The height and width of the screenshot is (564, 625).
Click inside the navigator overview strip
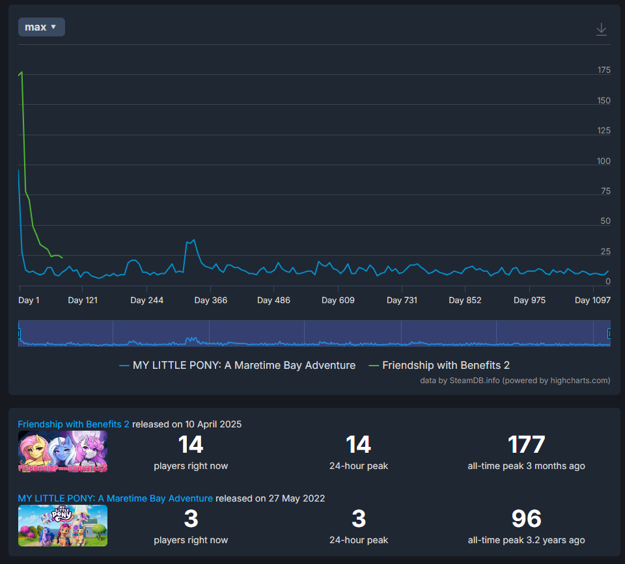[x=314, y=333]
